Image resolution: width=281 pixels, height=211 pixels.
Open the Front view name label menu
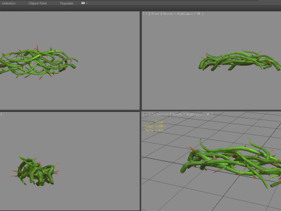(x=155, y=13)
